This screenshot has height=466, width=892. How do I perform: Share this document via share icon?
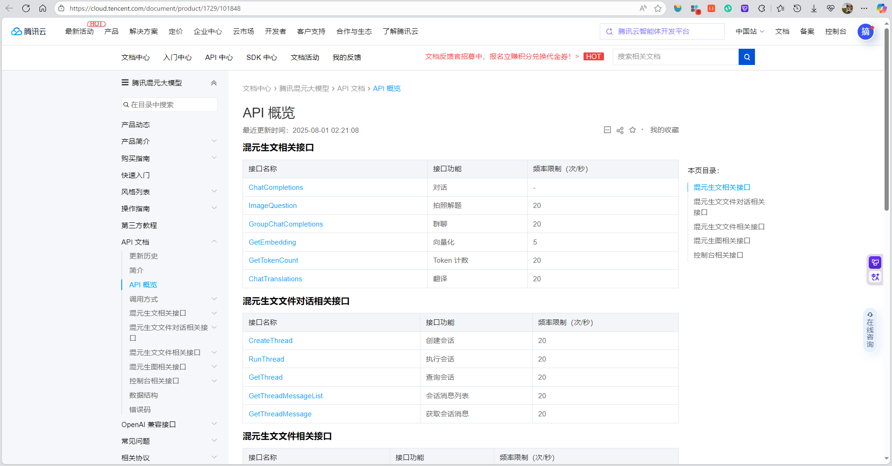[x=620, y=130]
